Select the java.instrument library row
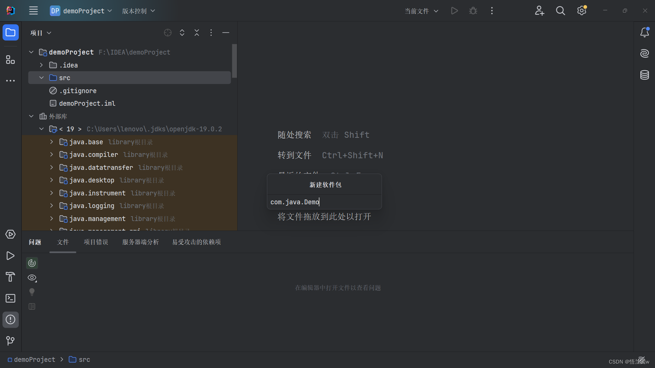This screenshot has width=655, height=368. pyautogui.click(x=130, y=193)
